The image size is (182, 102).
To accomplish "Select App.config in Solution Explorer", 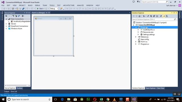I will (145, 39).
